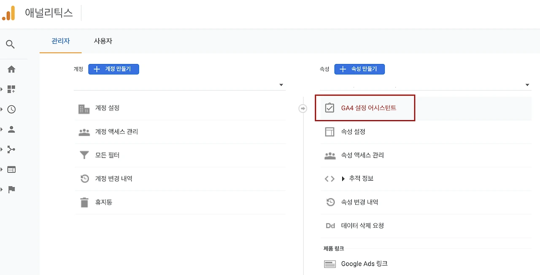The image size is (540, 275).
Task: Open GA4 설정 어시스턴트
Action: pyautogui.click(x=368, y=108)
